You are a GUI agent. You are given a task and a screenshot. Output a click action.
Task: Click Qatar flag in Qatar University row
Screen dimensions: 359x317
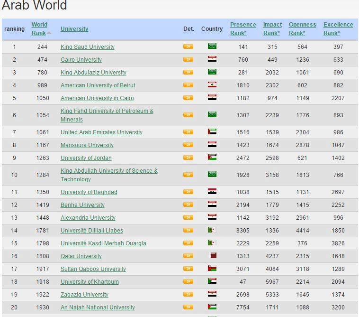coord(212,255)
